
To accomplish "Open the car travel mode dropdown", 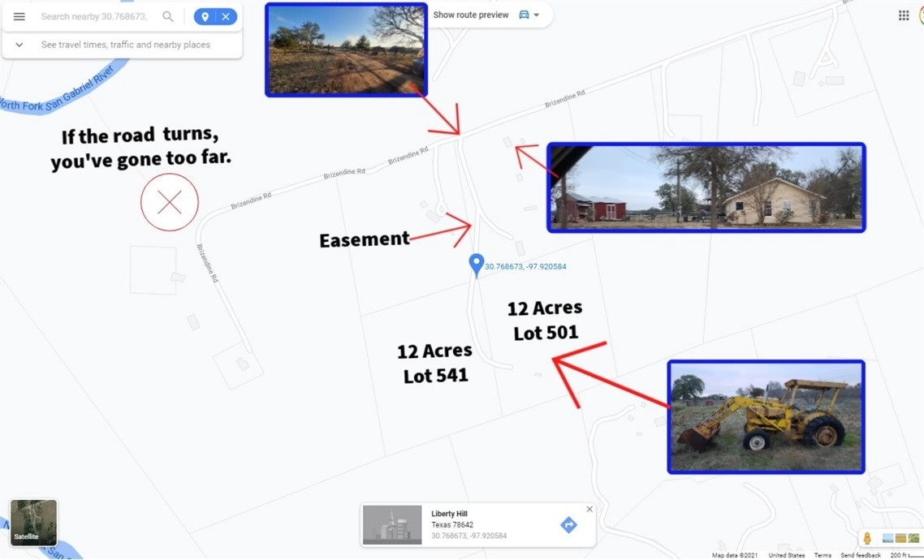I will (x=529, y=15).
